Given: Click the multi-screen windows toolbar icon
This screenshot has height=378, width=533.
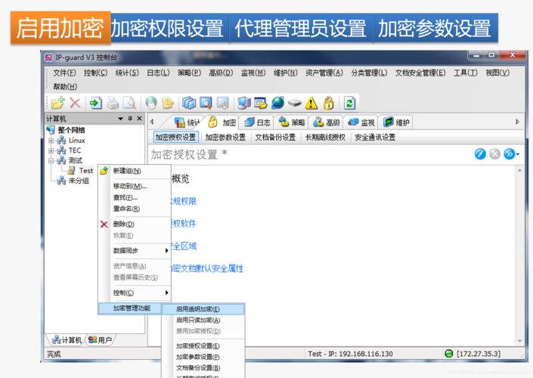Looking at the screenshot, I should (x=189, y=103).
